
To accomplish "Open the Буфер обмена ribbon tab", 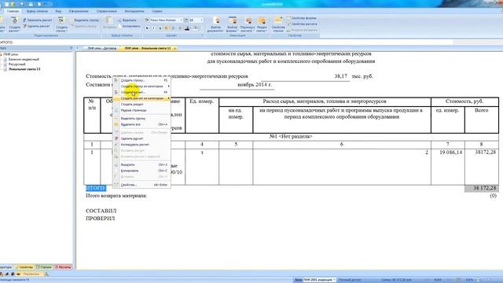I will [x=37, y=11].
